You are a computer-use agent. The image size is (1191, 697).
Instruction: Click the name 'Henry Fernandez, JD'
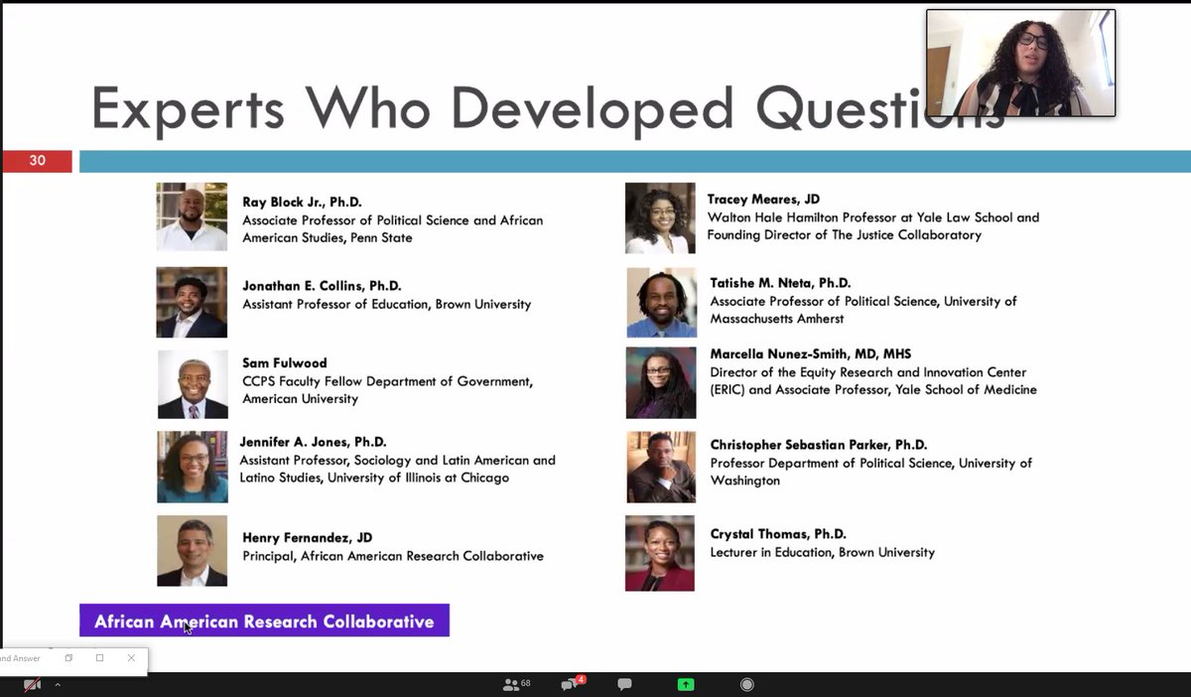click(307, 538)
